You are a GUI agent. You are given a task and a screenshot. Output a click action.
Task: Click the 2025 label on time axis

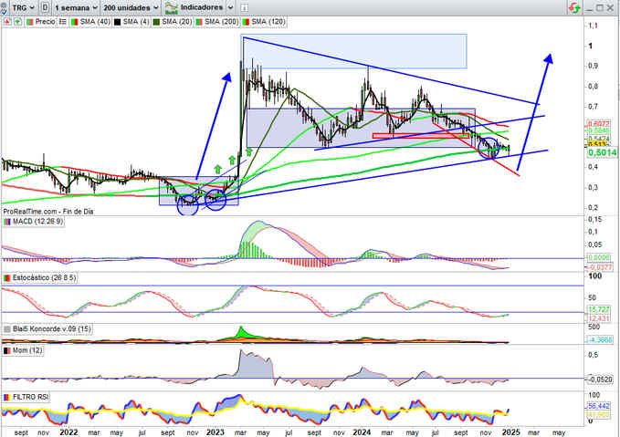pos(511,432)
